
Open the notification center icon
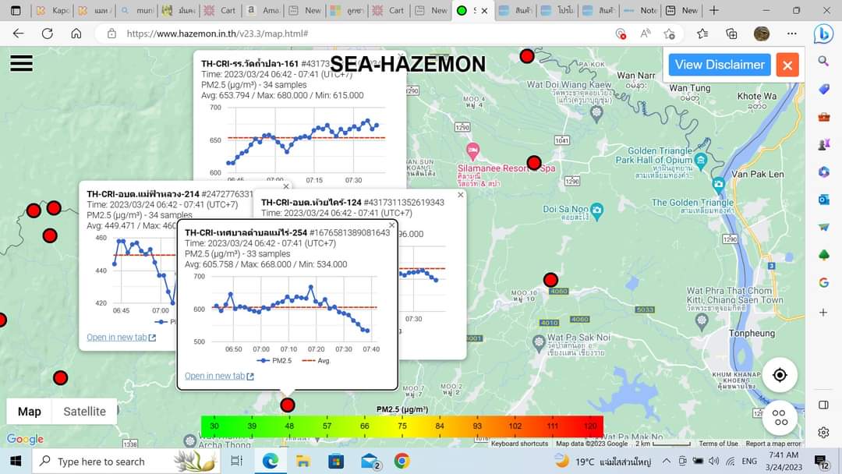822,462
